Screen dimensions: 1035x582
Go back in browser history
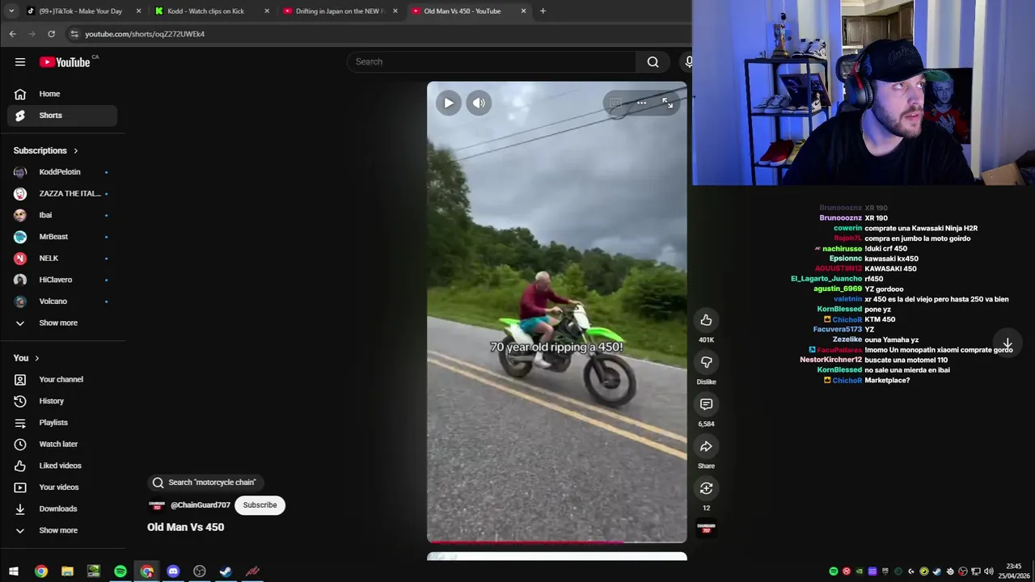12,34
